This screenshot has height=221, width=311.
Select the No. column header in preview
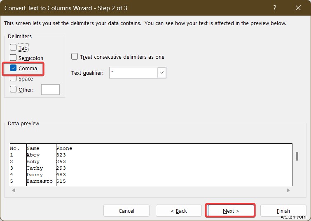click(x=15, y=148)
